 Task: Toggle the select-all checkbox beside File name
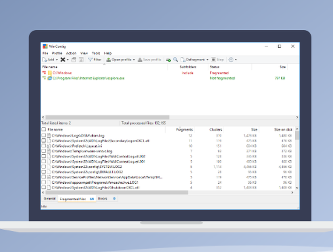click(44, 129)
